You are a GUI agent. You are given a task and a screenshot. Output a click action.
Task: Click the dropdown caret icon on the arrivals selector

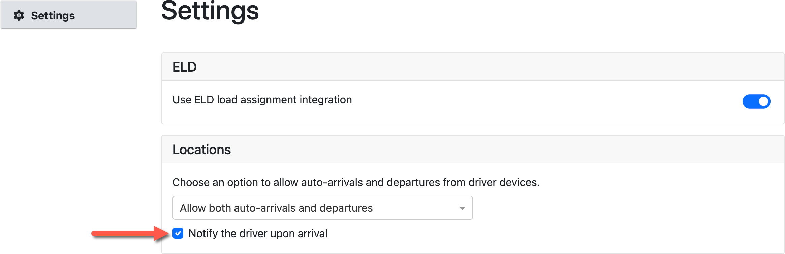click(x=463, y=208)
